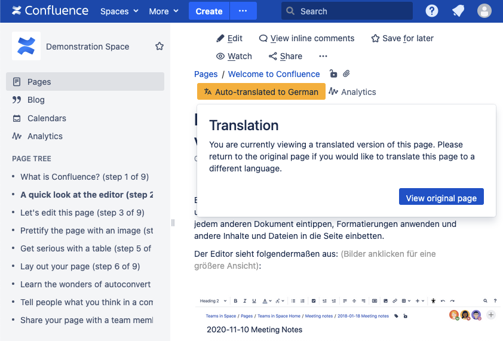Click the Pages breadcrumb link

click(206, 74)
